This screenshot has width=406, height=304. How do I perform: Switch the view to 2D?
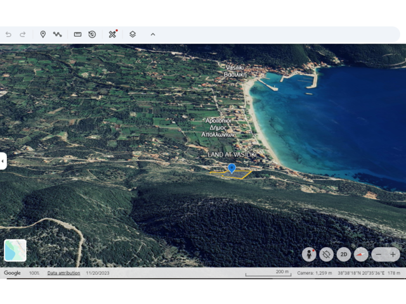[344, 254]
